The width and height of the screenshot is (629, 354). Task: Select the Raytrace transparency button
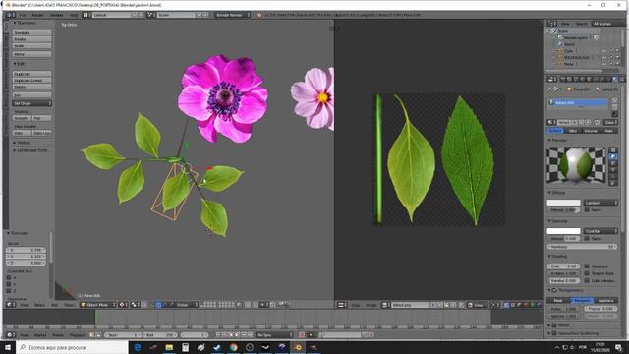(x=605, y=300)
